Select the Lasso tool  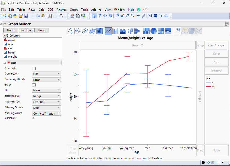tap(127, 16)
